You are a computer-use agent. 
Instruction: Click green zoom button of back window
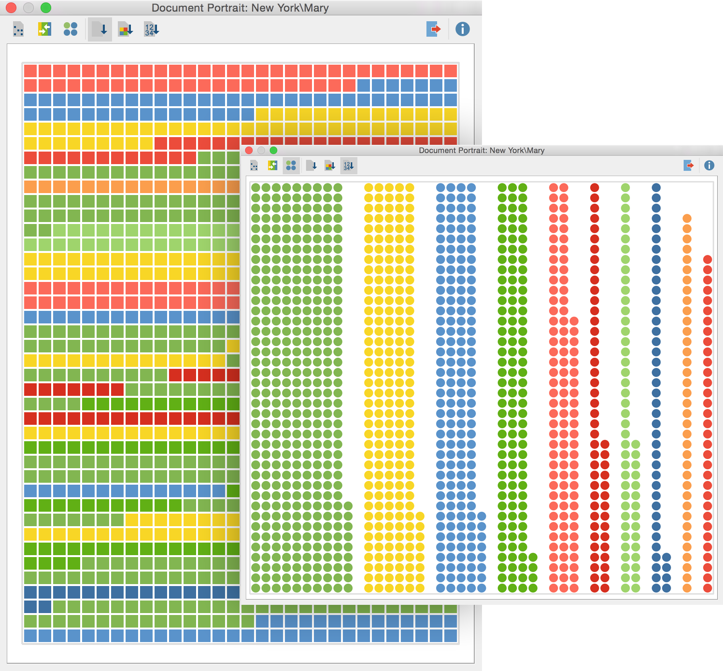46,8
